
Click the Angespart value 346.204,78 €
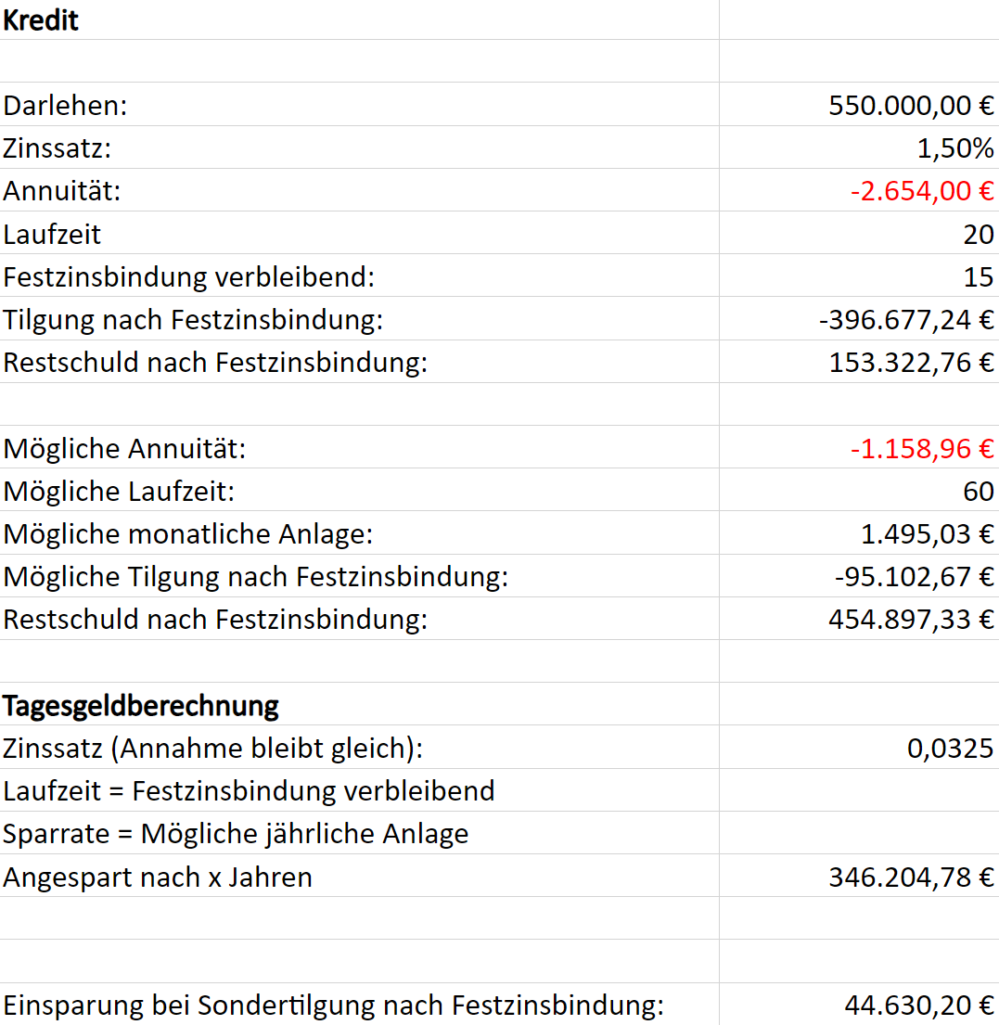pos(911,877)
